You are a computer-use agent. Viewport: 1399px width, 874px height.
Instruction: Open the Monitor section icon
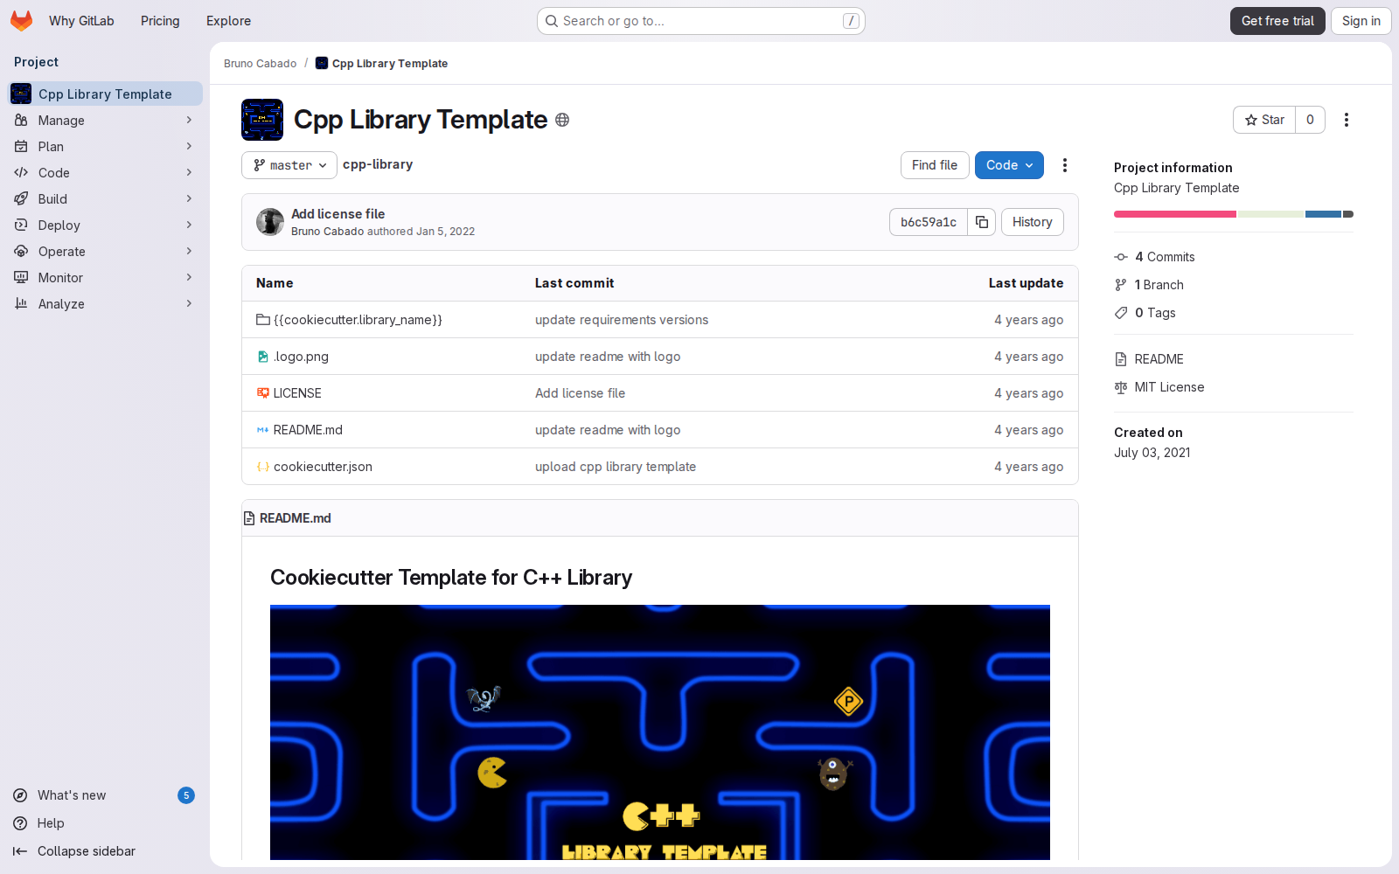point(22,277)
